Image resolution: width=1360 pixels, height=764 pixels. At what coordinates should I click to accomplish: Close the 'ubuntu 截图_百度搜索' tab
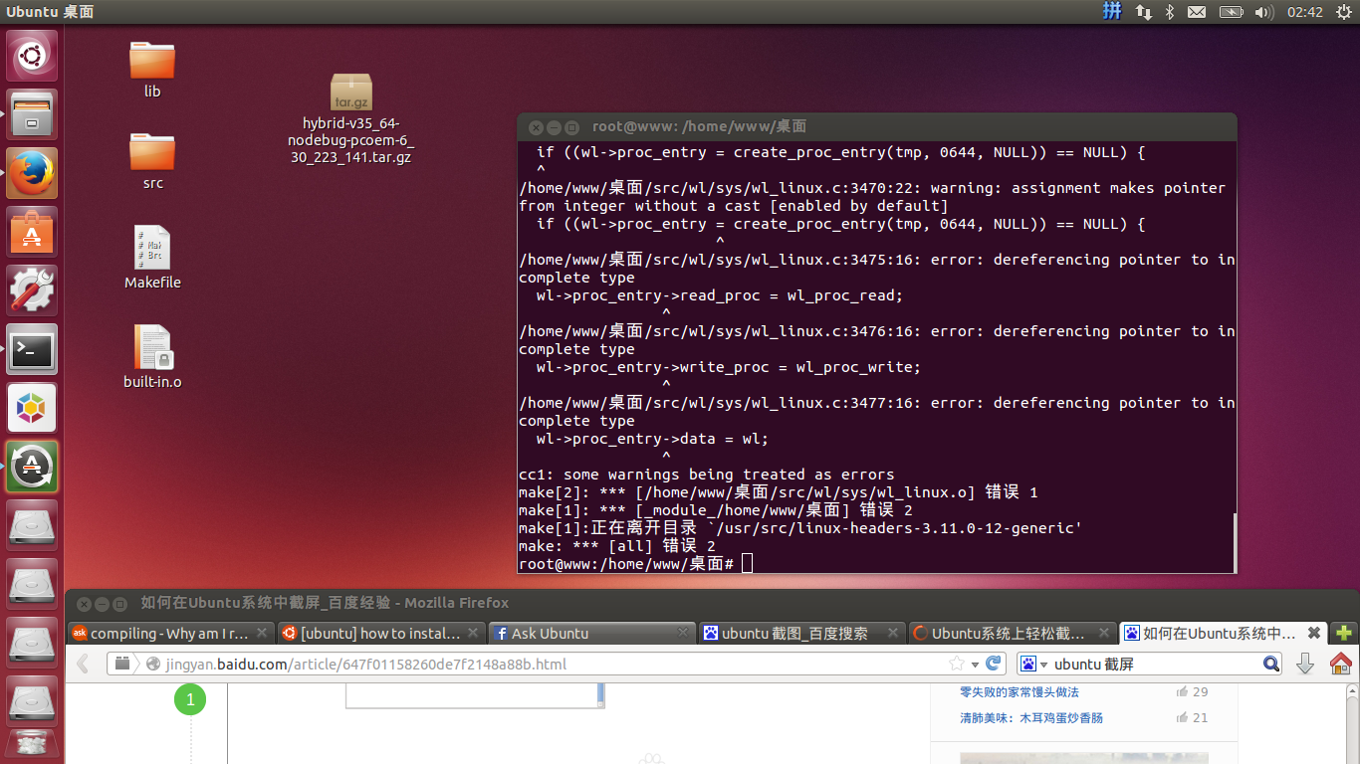893,633
